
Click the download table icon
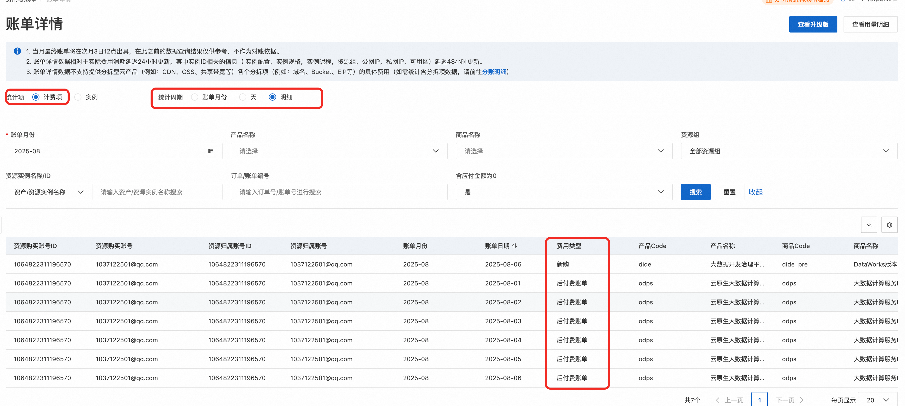click(x=869, y=225)
